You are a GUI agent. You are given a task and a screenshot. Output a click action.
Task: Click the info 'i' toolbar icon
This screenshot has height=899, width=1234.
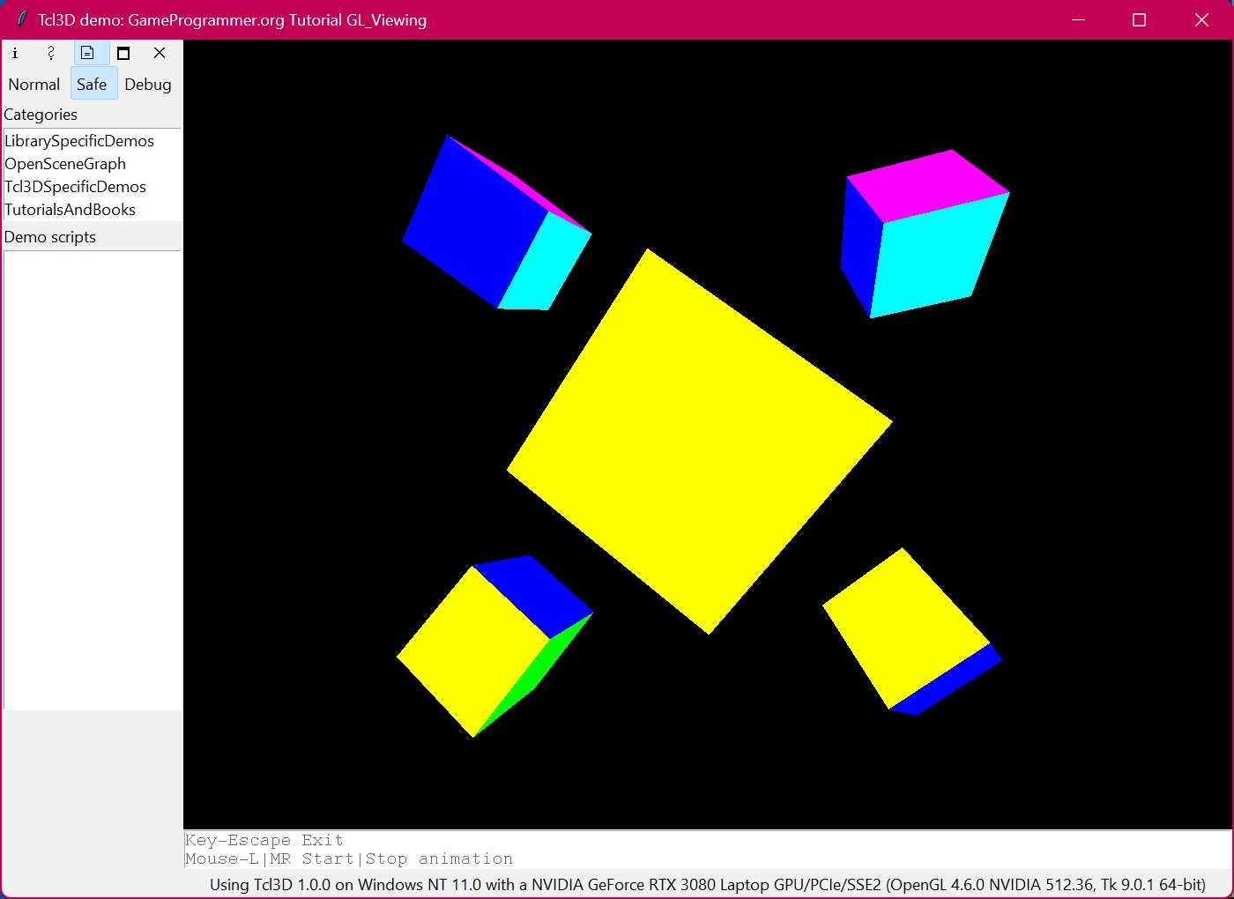click(15, 53)
